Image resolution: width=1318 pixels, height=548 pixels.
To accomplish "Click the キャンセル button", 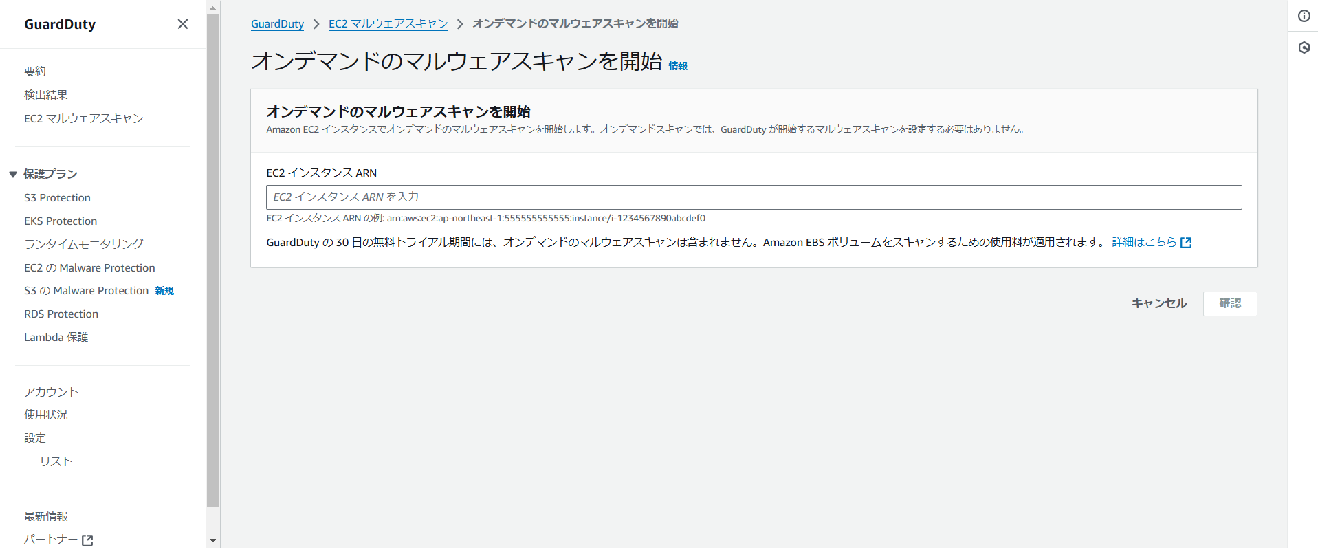I will click(1159, 303).
